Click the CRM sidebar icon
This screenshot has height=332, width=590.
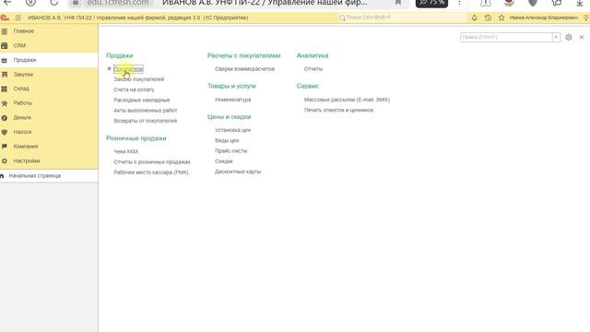(x=5, y=45)
